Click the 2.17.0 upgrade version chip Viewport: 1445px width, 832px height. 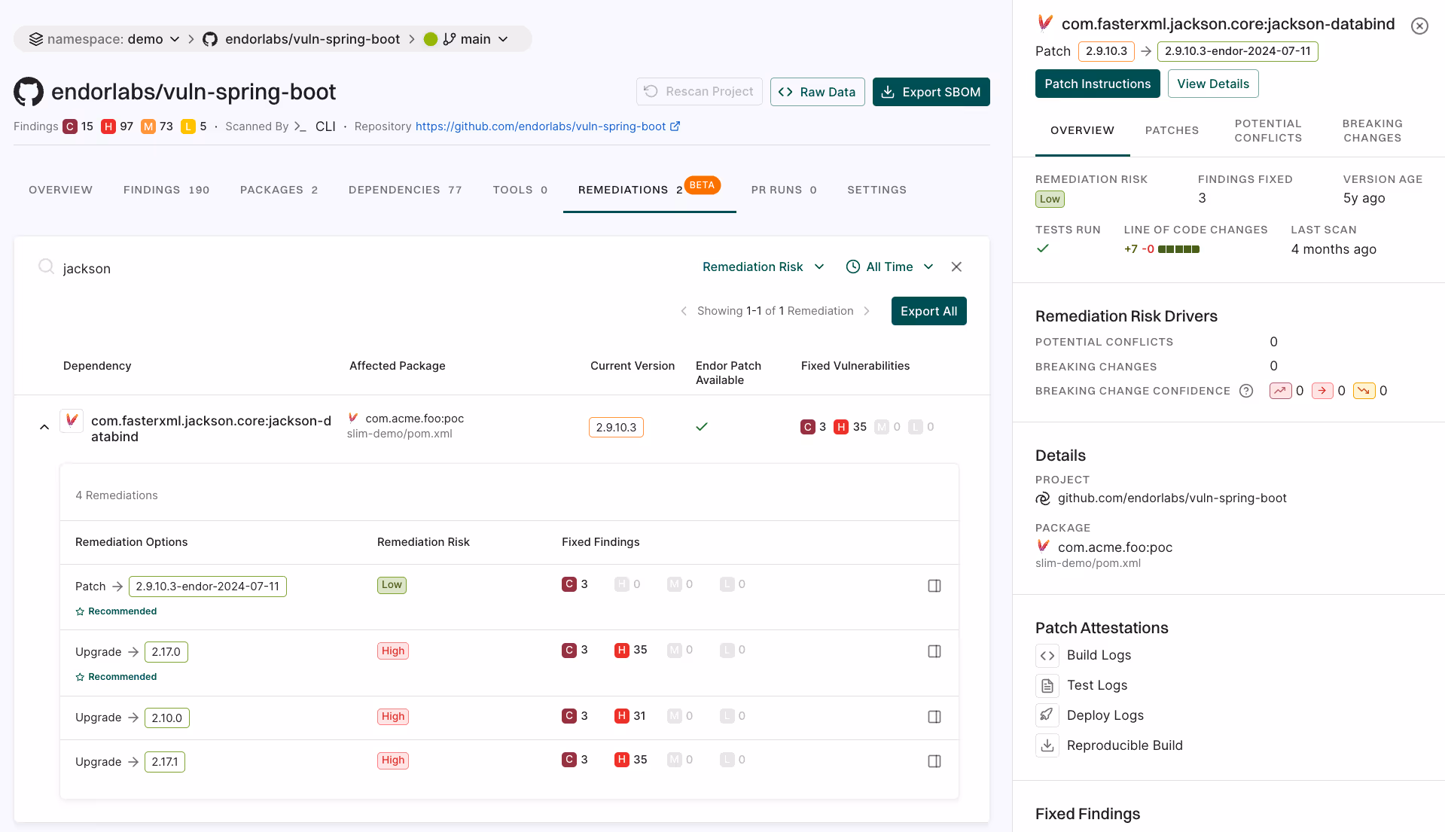(166, 652)
